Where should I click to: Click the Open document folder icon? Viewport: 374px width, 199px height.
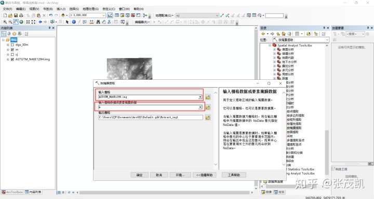click(10, 16)
